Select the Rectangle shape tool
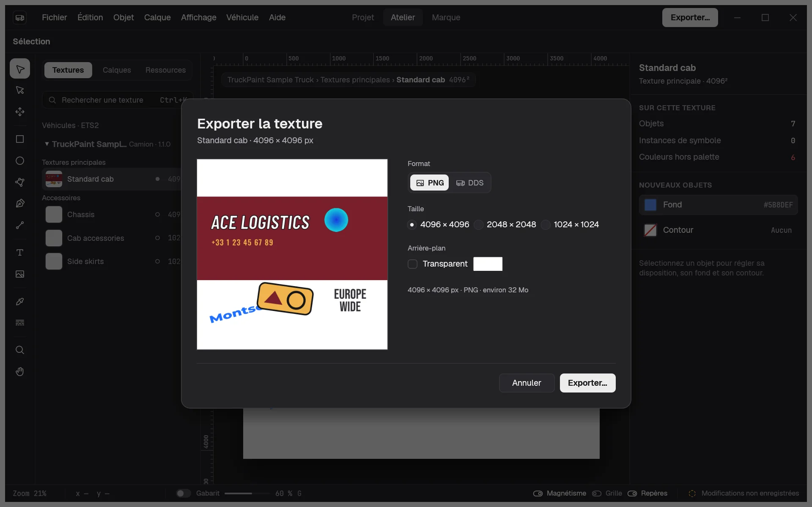812x507 pixels. 20,139
